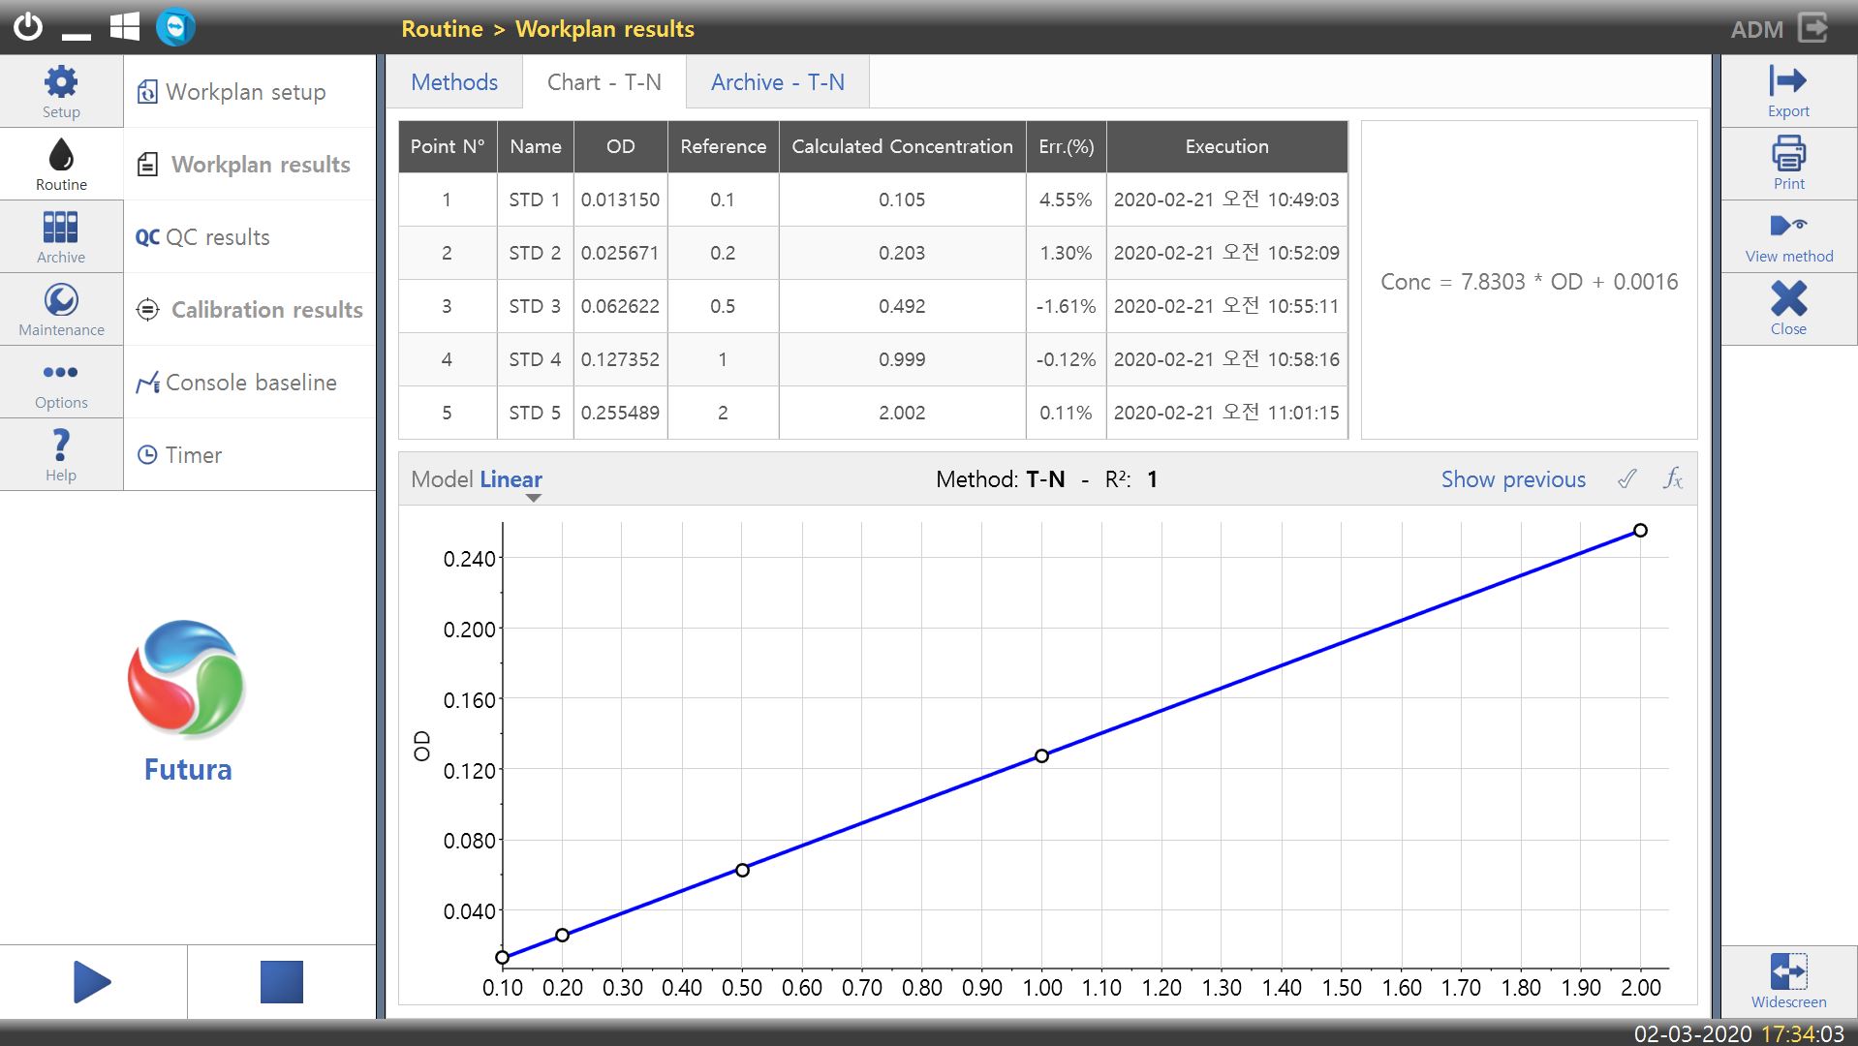Click error value -0.12%

tap(1066, 359)
